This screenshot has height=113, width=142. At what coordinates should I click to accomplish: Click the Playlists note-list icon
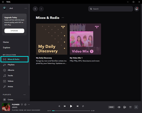5,65
